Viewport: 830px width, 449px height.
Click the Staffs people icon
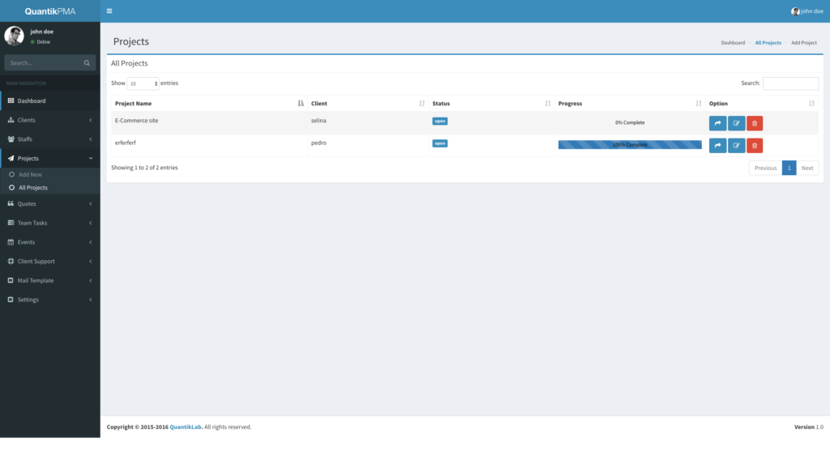pyautogui.click(x=11, y=139)
